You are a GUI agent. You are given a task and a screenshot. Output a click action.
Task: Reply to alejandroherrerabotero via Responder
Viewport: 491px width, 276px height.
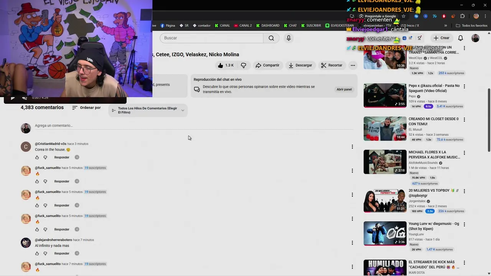62,253
